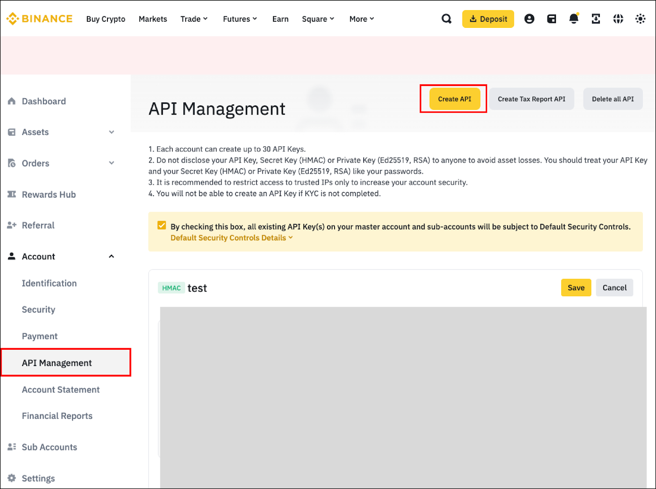This screenshot has width=656, height=489.
Task: Open the Markets menu item
Action: (x=153, y=19)
